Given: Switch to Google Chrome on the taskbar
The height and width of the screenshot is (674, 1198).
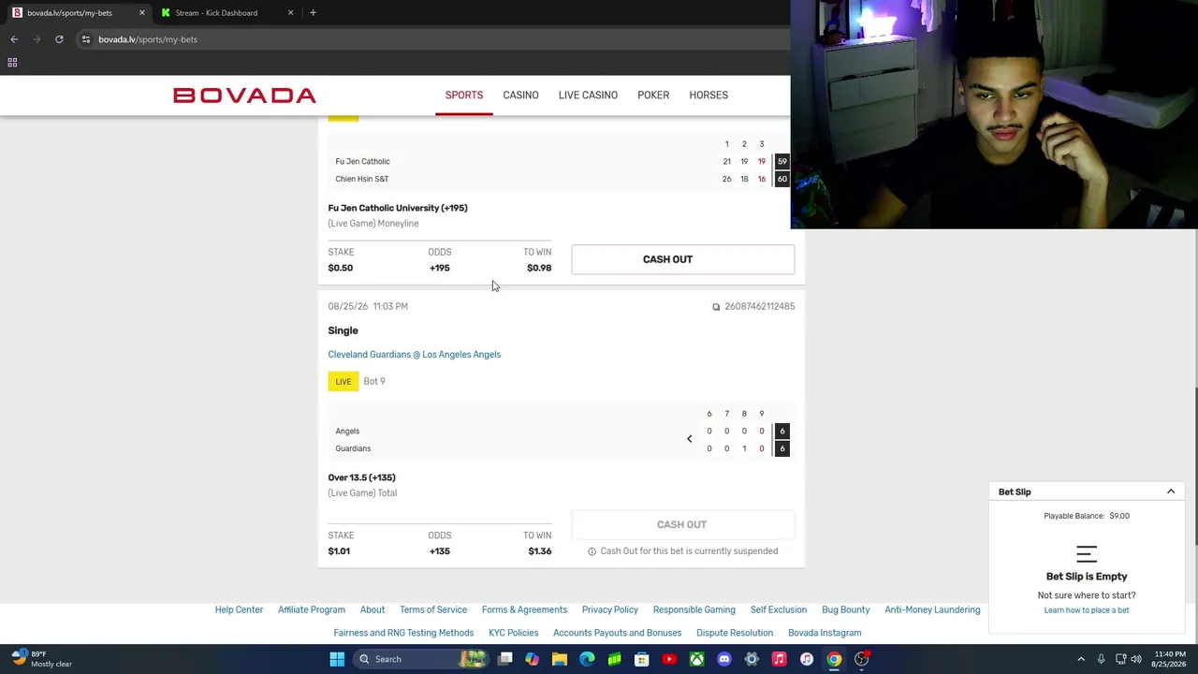Looking at the screenshot, I should pyautogui.click(x=834, y=659).
